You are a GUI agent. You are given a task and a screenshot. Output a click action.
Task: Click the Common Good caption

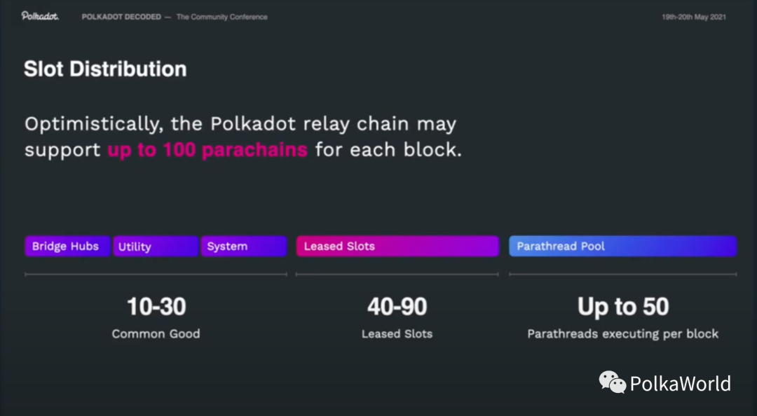coord(156,334)
